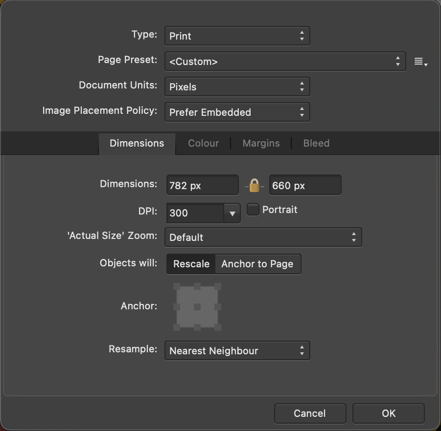Viewport: 441px width, 431px height.
Task: Select Anchor to Page option
Action: (258, 264)
